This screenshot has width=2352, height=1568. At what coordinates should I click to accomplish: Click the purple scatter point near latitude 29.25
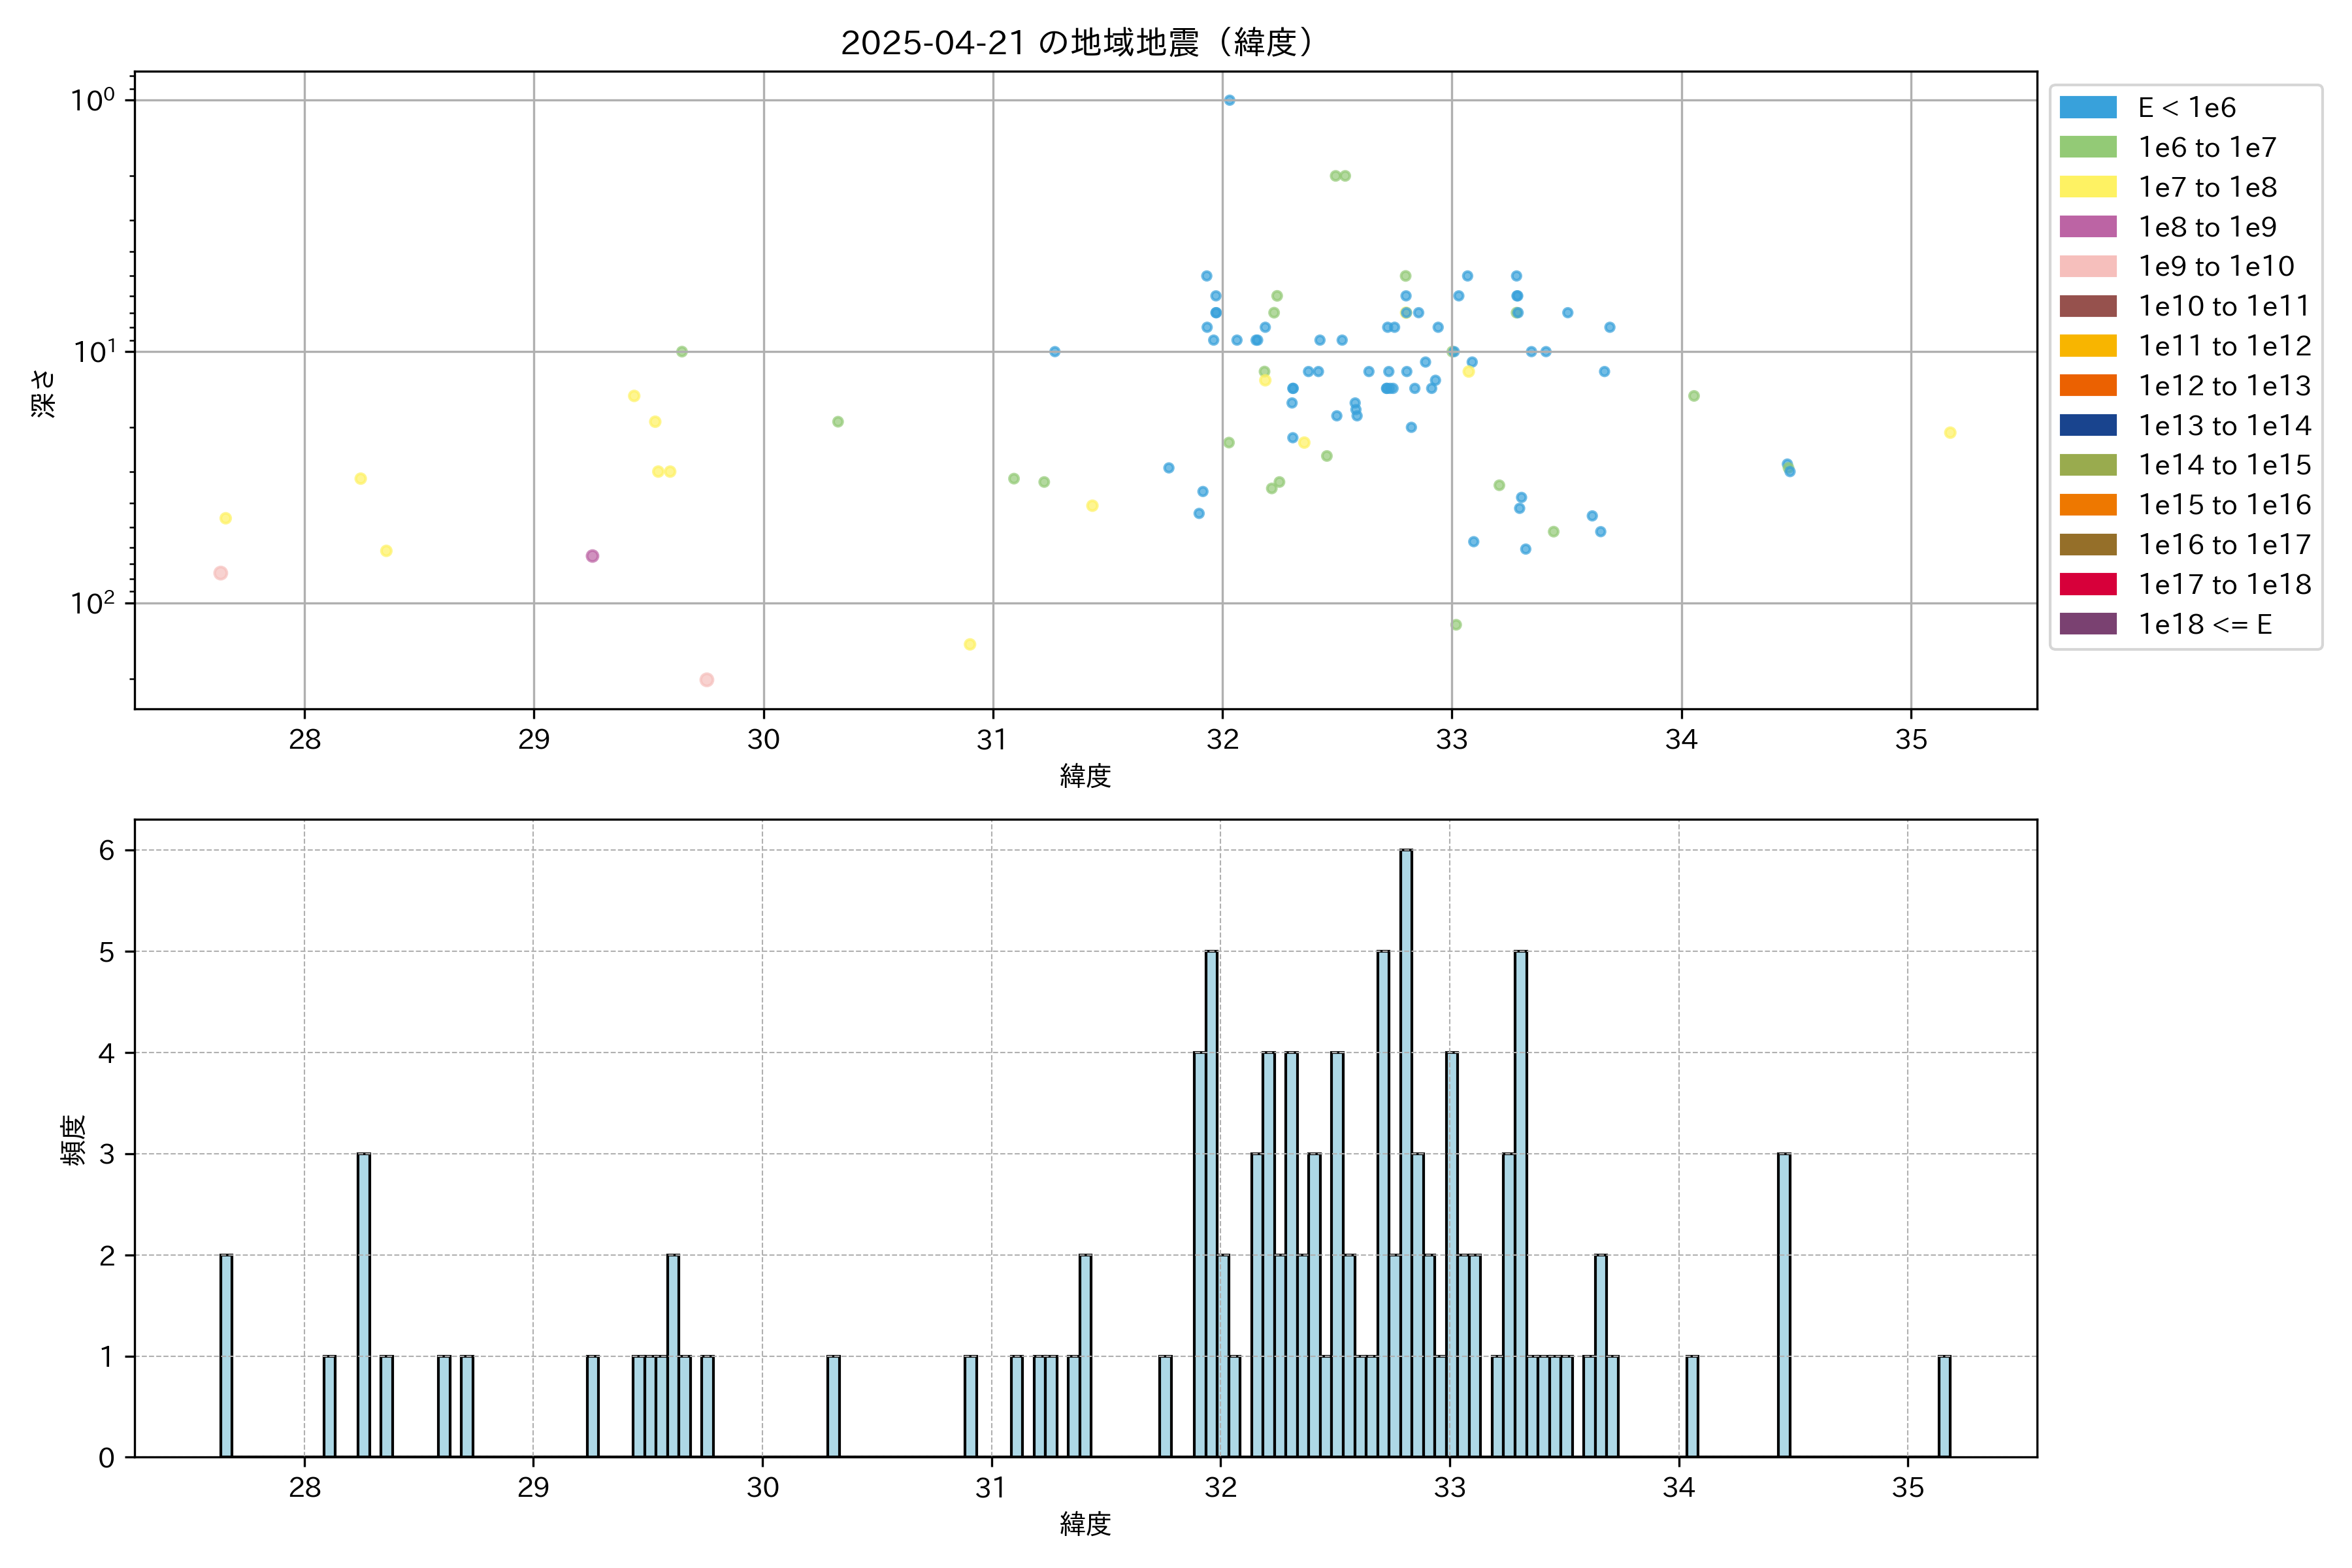click(x=592, y=556)
